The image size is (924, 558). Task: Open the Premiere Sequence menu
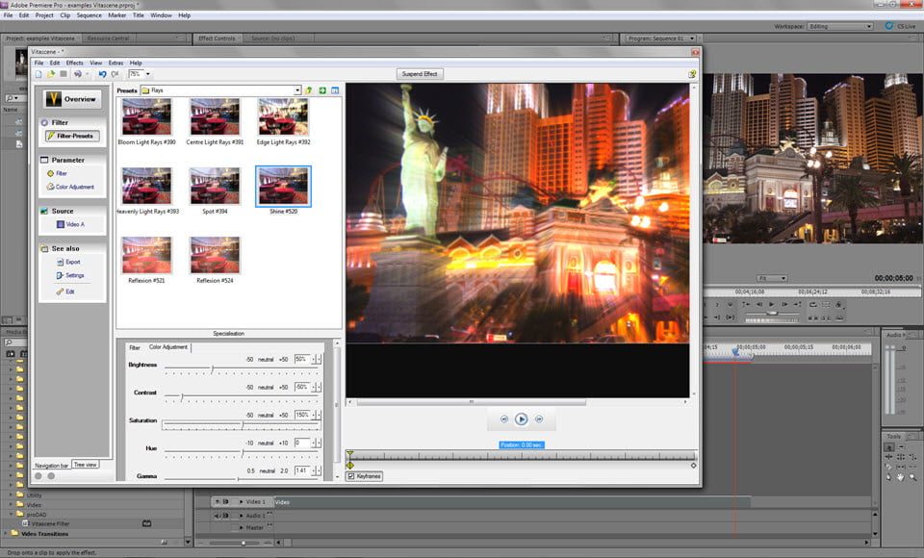click(x=89, y=15)
